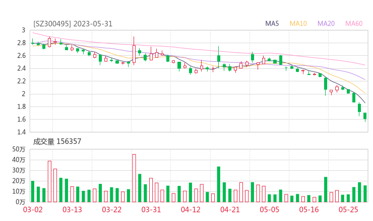Click the 成交量 156357 volume label
This screenshot has width=373, height=221.
[x=57, y=142]
